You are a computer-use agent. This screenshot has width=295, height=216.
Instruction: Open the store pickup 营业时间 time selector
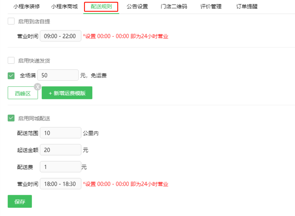[x=60, y=36]
